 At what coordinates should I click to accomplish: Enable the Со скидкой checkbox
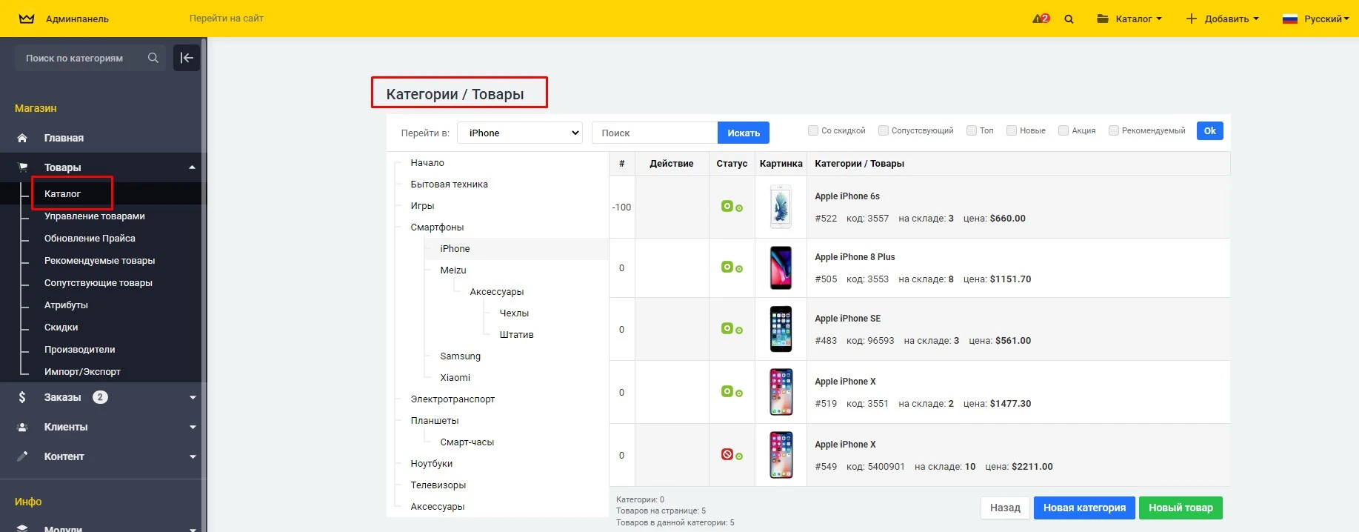point(813,130)
